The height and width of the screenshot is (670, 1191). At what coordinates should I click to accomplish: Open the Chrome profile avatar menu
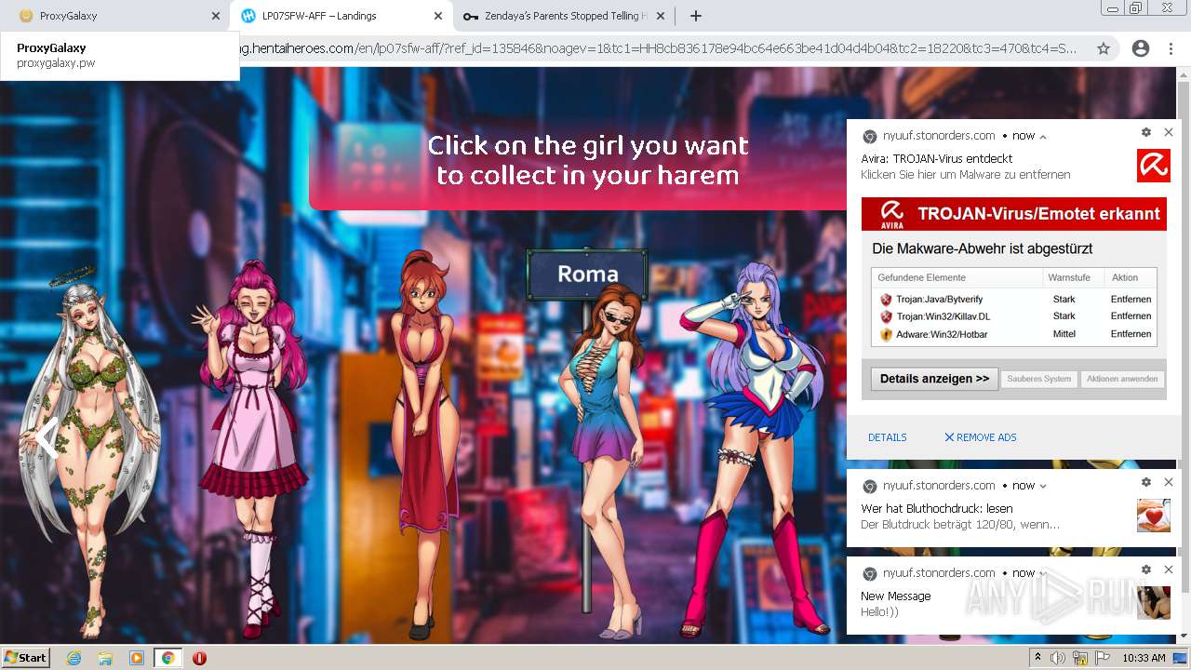[x=1140, y=48]
